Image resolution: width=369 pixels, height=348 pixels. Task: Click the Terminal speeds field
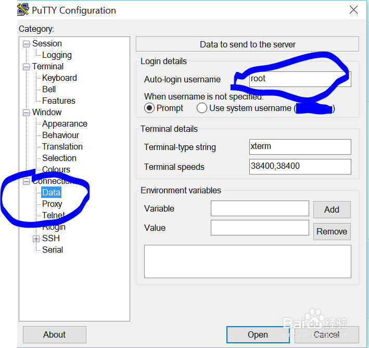point(300,167)
